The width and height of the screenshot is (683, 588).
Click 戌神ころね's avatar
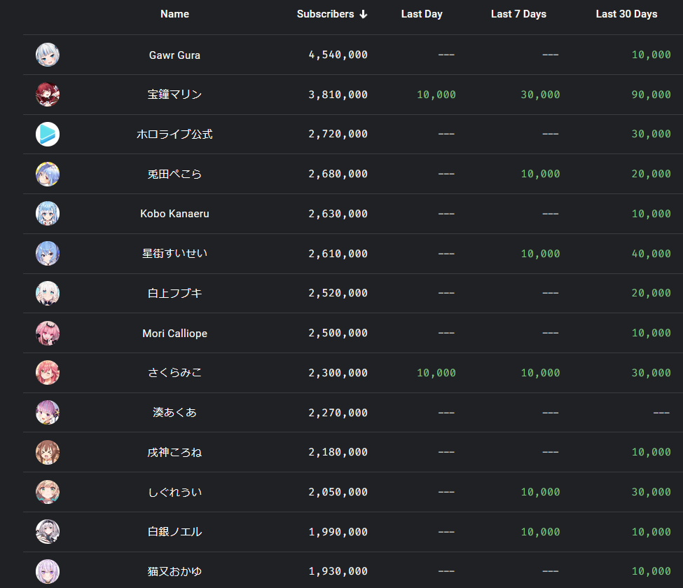(x=48, y=452)
